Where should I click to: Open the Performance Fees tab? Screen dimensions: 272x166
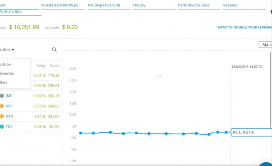(x=194, y=5)
